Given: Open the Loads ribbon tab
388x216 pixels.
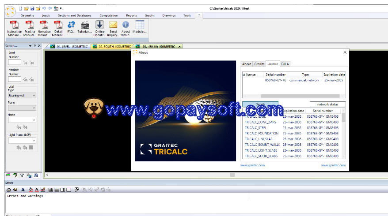Looking at the screenshot, I should tap(46, 15).
